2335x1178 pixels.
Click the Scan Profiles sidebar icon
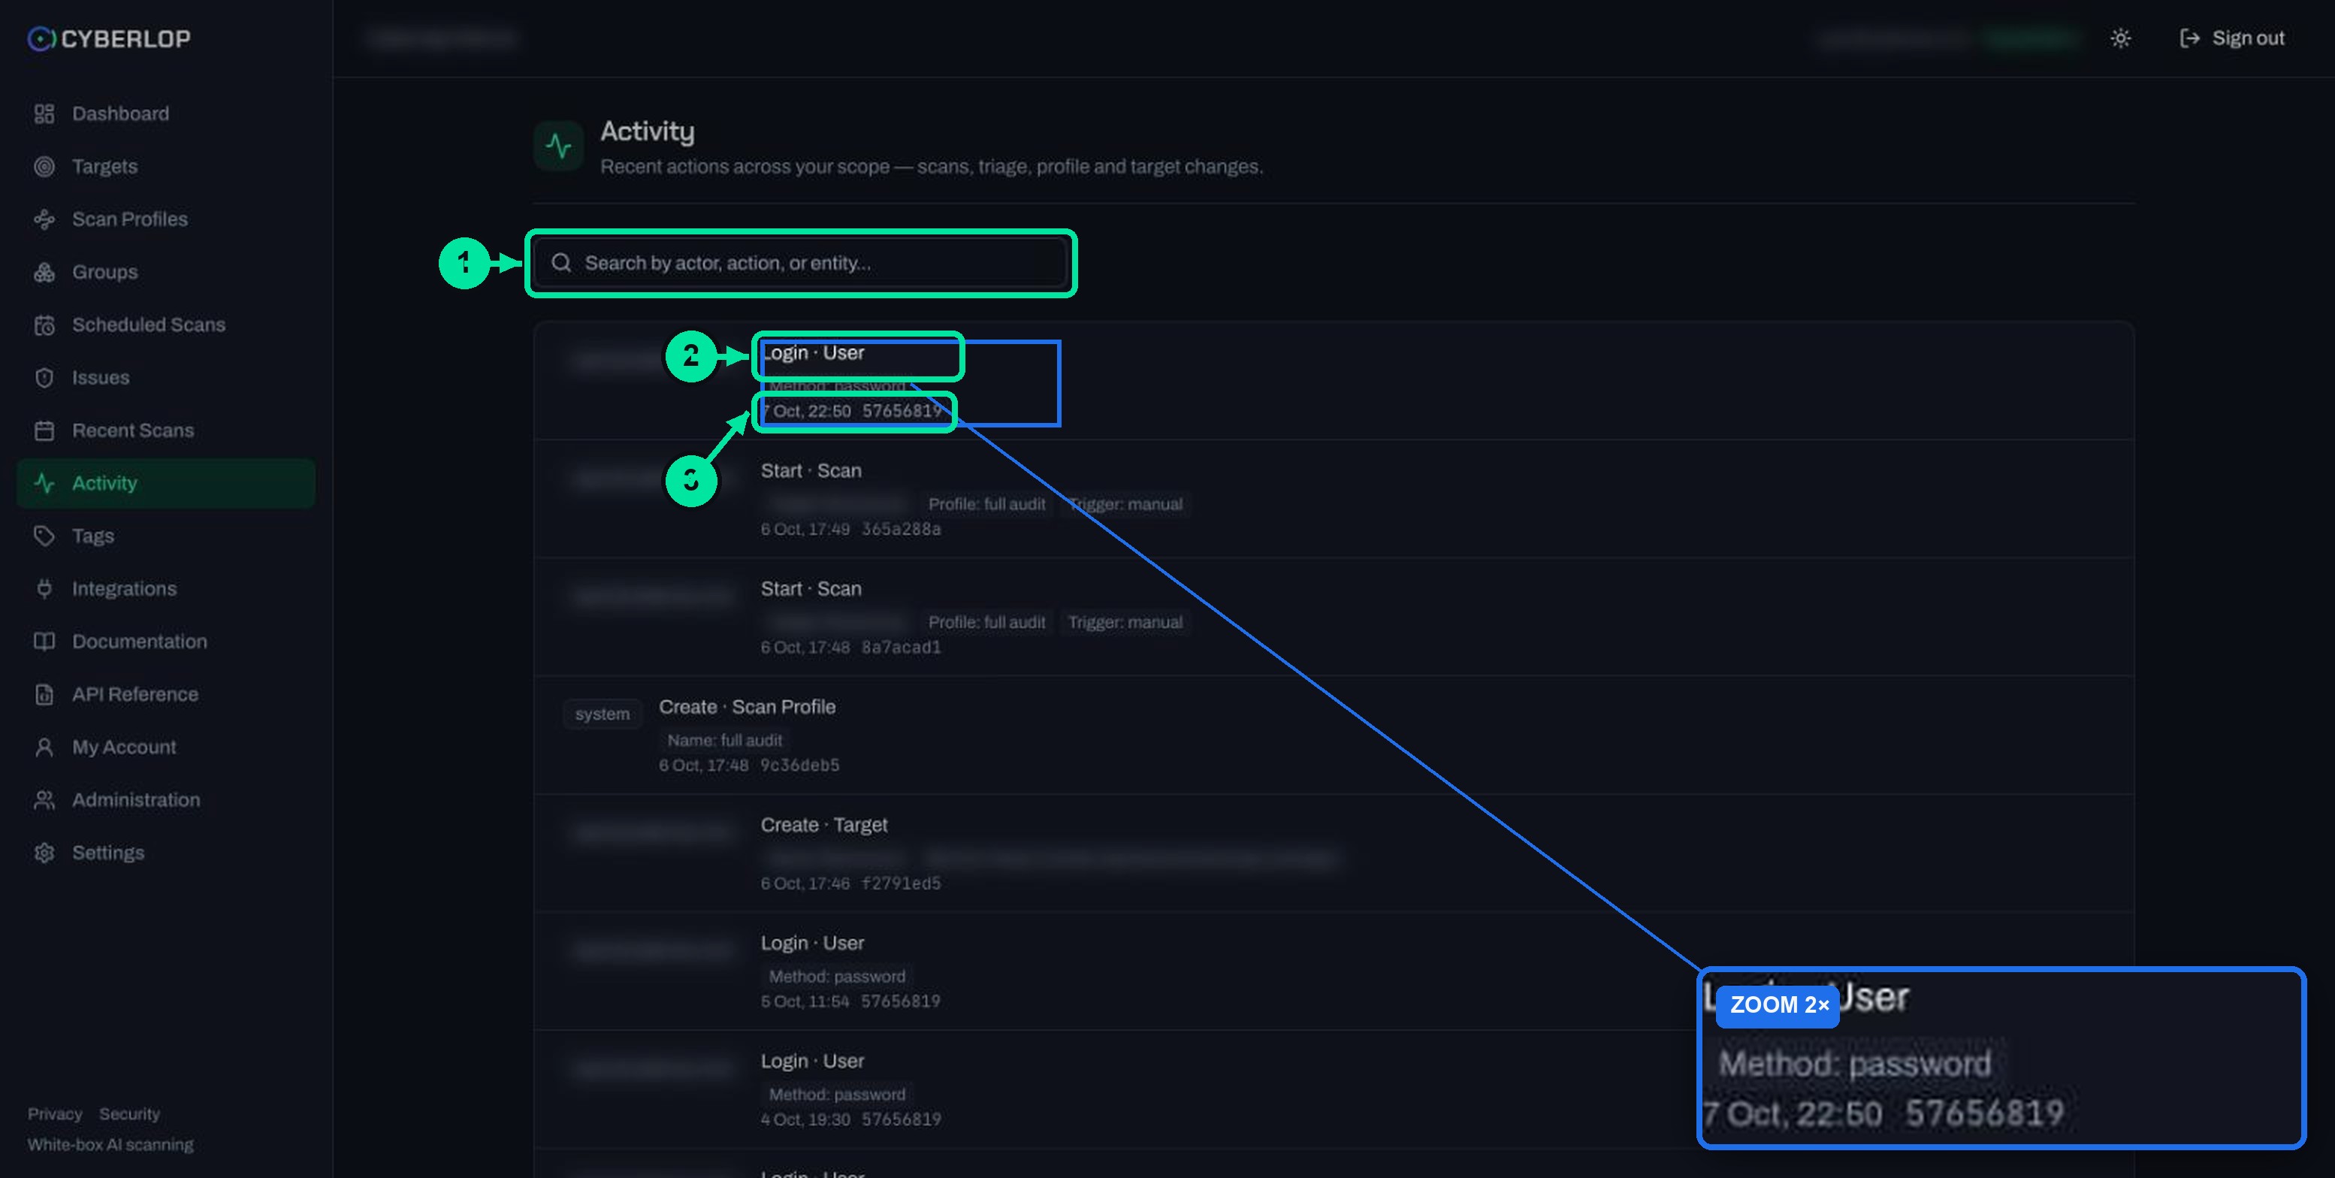44,219
